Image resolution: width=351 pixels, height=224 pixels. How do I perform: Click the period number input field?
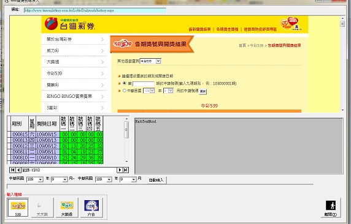tap(144, 84)
